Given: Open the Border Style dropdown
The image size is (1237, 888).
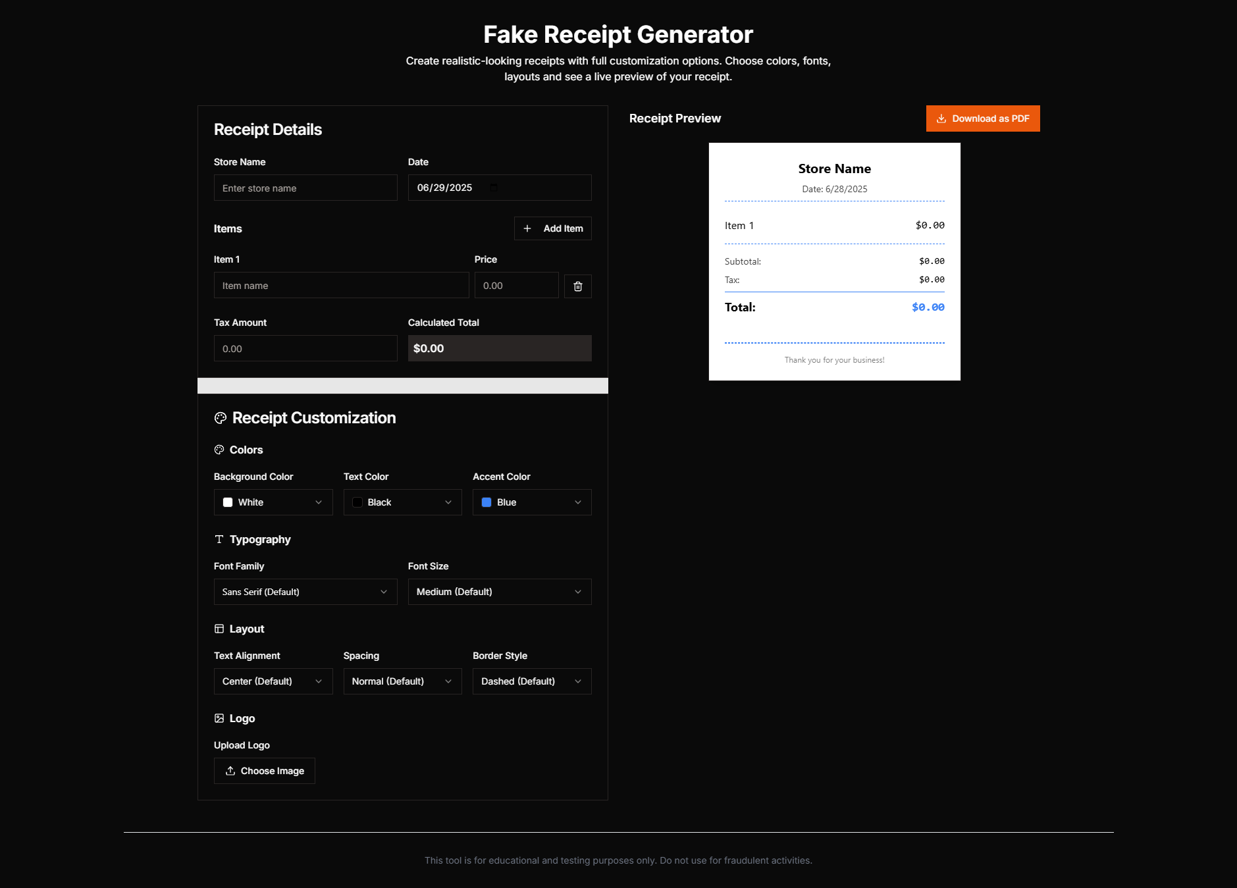Looking at the screenshot, I should tap(532, 681).
